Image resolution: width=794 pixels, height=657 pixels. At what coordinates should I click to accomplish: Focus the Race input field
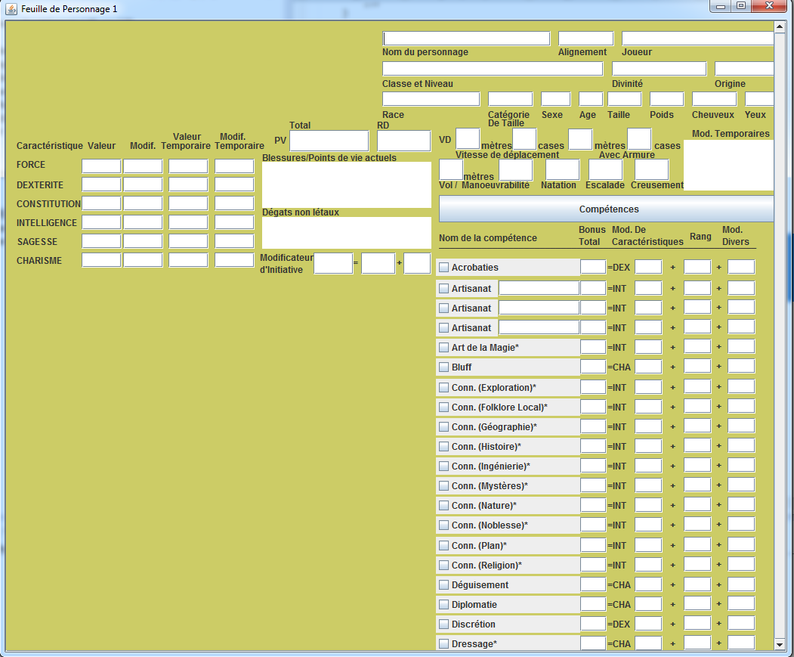431,99
